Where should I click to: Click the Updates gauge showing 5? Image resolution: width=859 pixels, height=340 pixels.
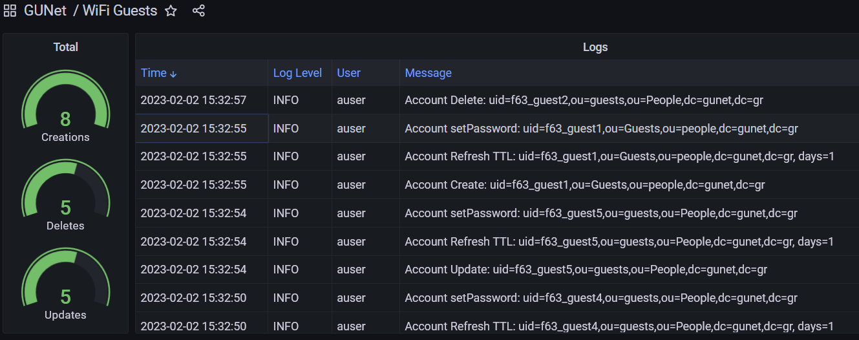65,284
